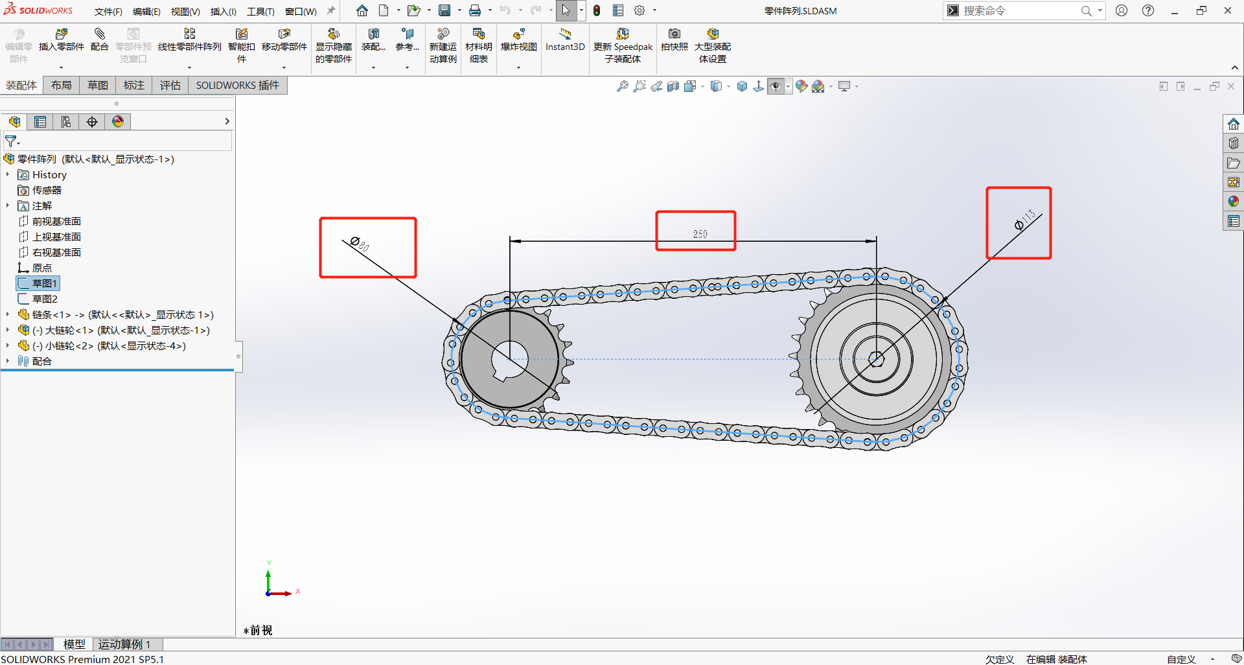Expand the 小链轮<2> component node
Viewport: 1244px width, 665px height.
(8, 346)
